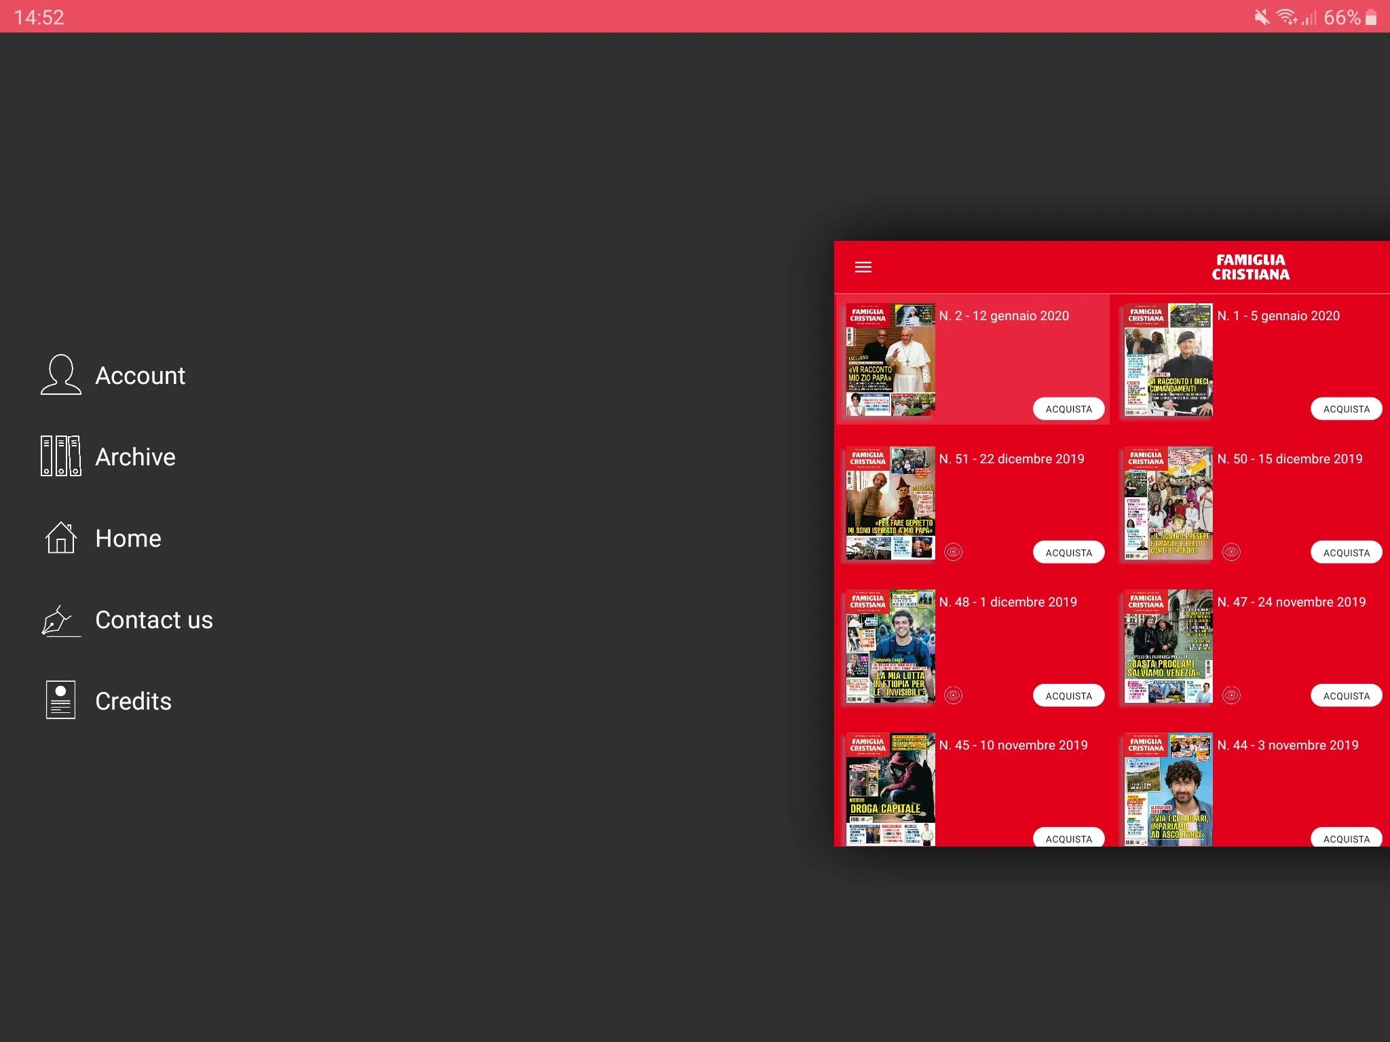
Task: Tap the Home house icon
Action: pyautogui.click(x=60, y=537)
